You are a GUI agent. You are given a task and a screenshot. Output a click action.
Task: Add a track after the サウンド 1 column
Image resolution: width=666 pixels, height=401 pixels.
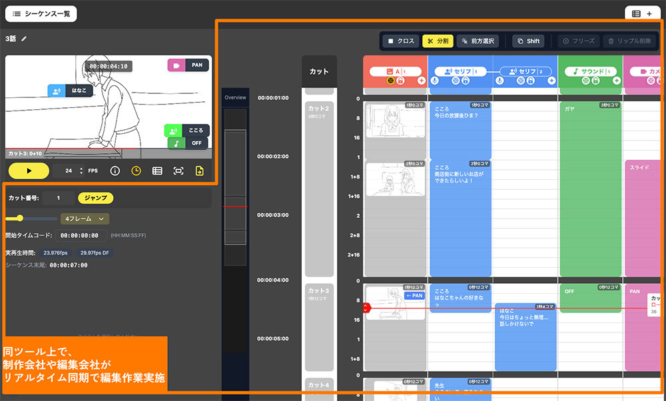coord(616,81)
